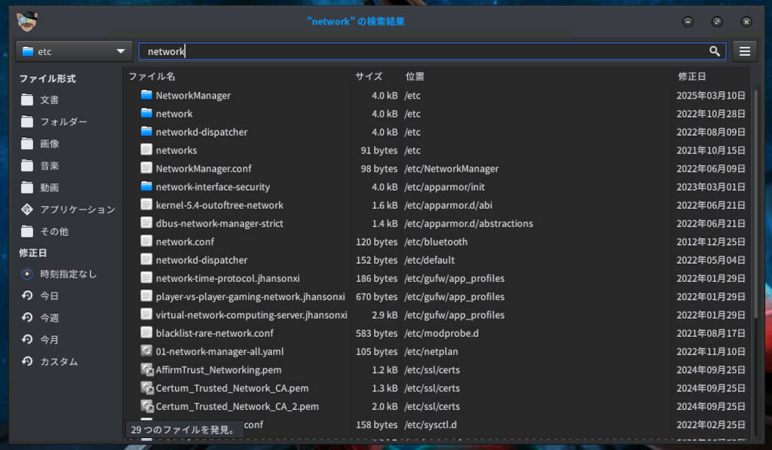Select the 今日 date filter
The width and height of the screenshot is (772, 450).
click(x=27, y=296)
